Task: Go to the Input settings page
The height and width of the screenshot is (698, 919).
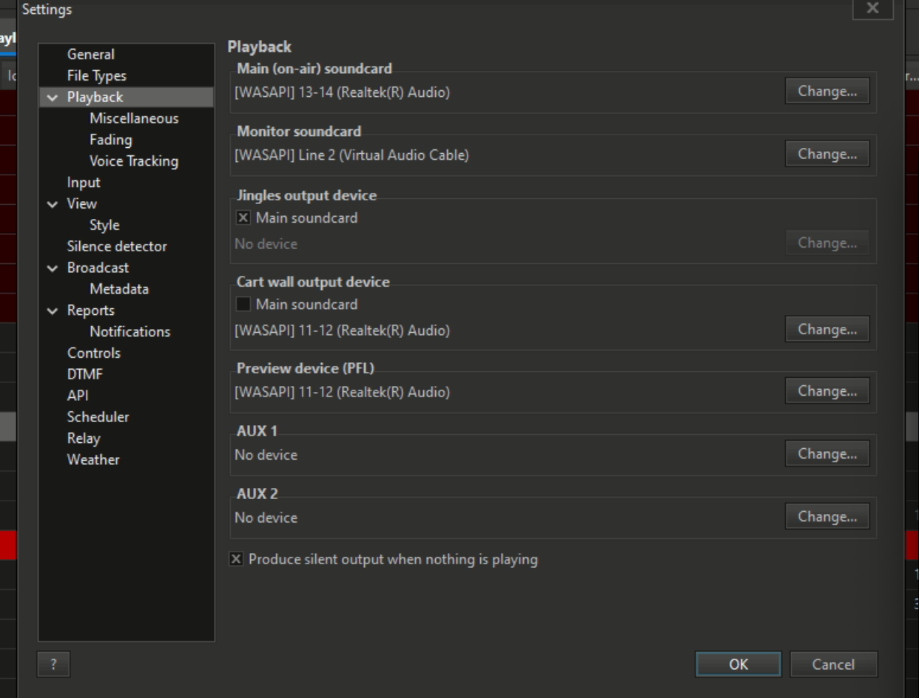Action: tap(84, 183)
